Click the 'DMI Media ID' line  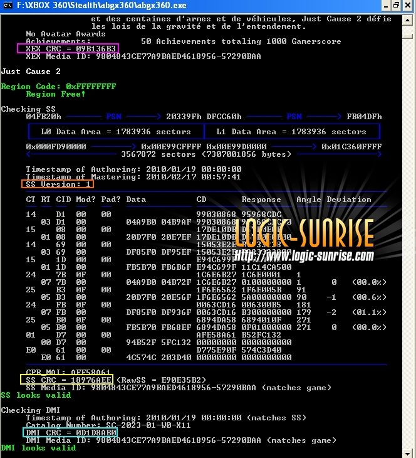[x=181, y=440]
